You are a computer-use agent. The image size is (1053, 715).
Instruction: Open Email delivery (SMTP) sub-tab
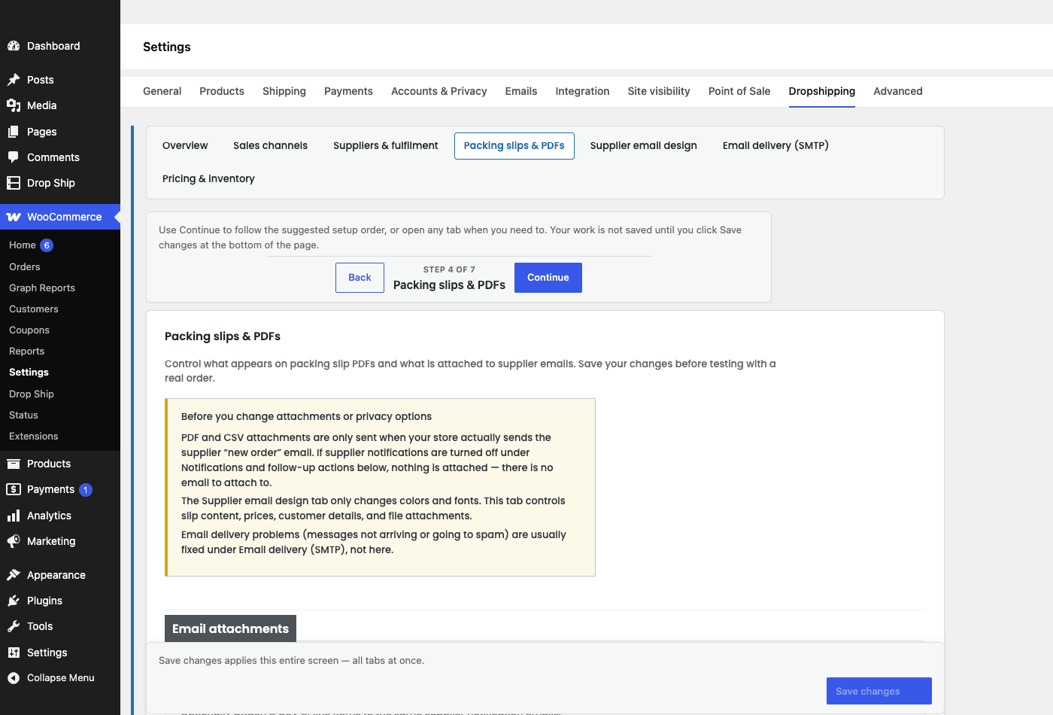[775, 146]
